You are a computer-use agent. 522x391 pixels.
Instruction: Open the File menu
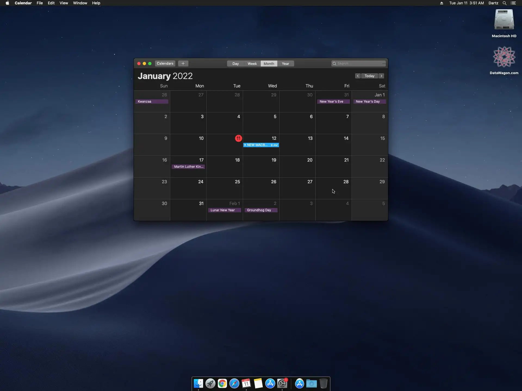tap(39, 3)
